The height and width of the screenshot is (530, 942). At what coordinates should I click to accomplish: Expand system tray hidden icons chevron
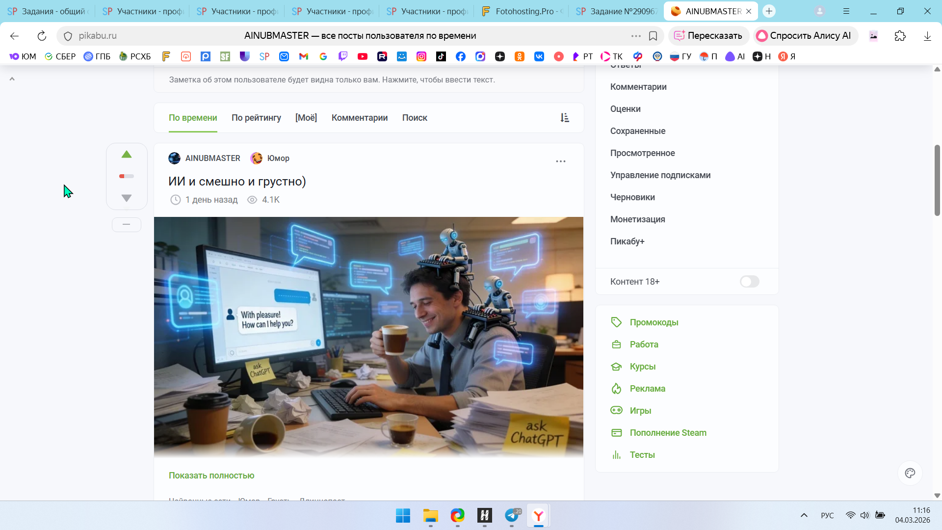[804, 515]
